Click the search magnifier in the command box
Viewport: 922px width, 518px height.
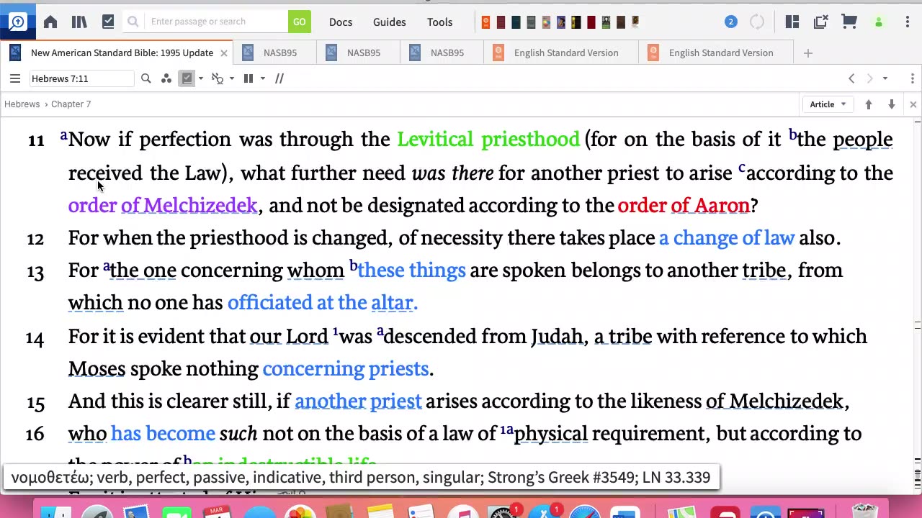pos(133,22)
